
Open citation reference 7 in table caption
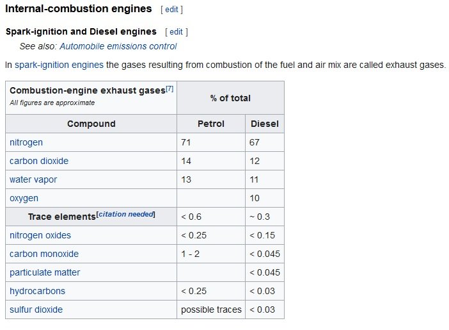[x=169, y=89]
